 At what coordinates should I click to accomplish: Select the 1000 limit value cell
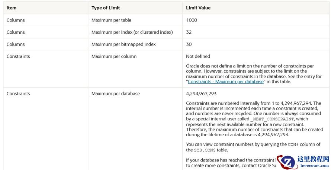pyautogui.click(x=192, y=20)
